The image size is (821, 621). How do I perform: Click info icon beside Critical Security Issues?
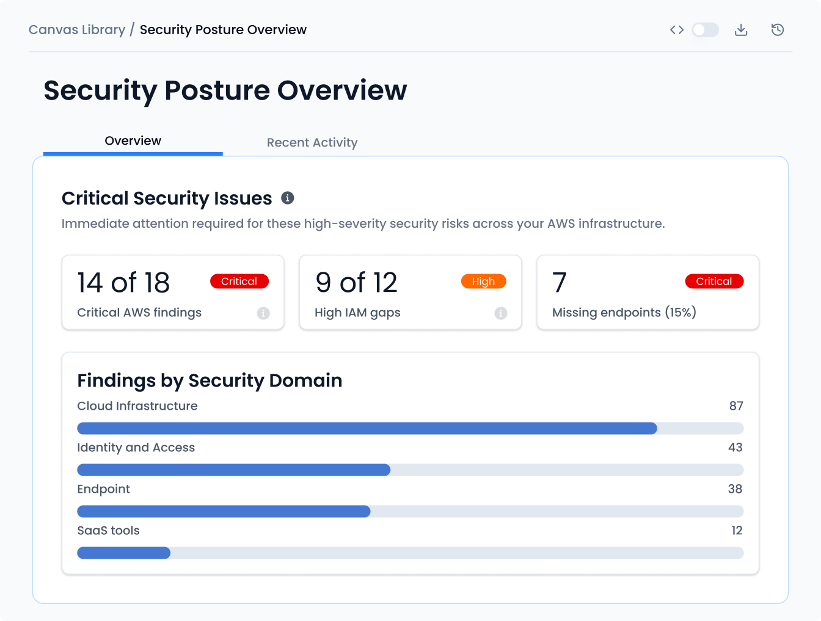point(287,198)
